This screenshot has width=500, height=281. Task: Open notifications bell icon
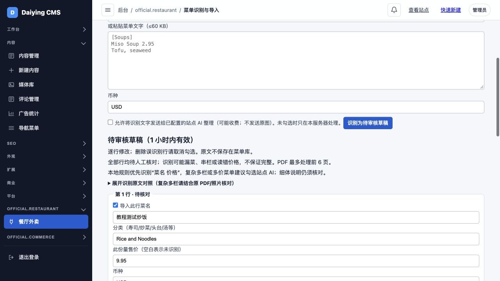(x=394, y=10)
